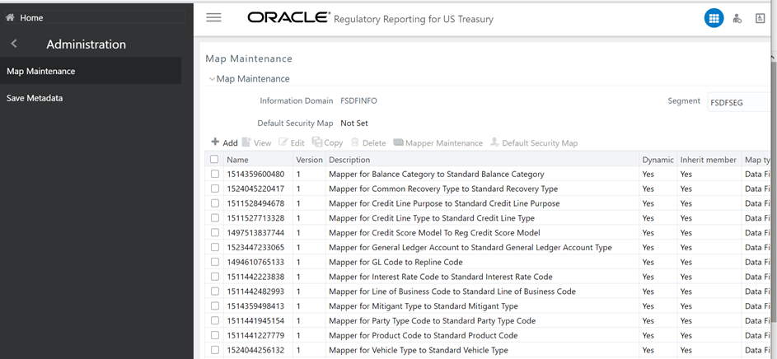777x359 pixels.
Task: Check the row for map 1511528494678
Action: point(214,203)
